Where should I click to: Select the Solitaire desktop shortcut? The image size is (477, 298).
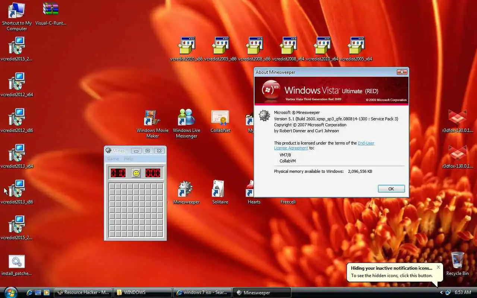(220, 193)
